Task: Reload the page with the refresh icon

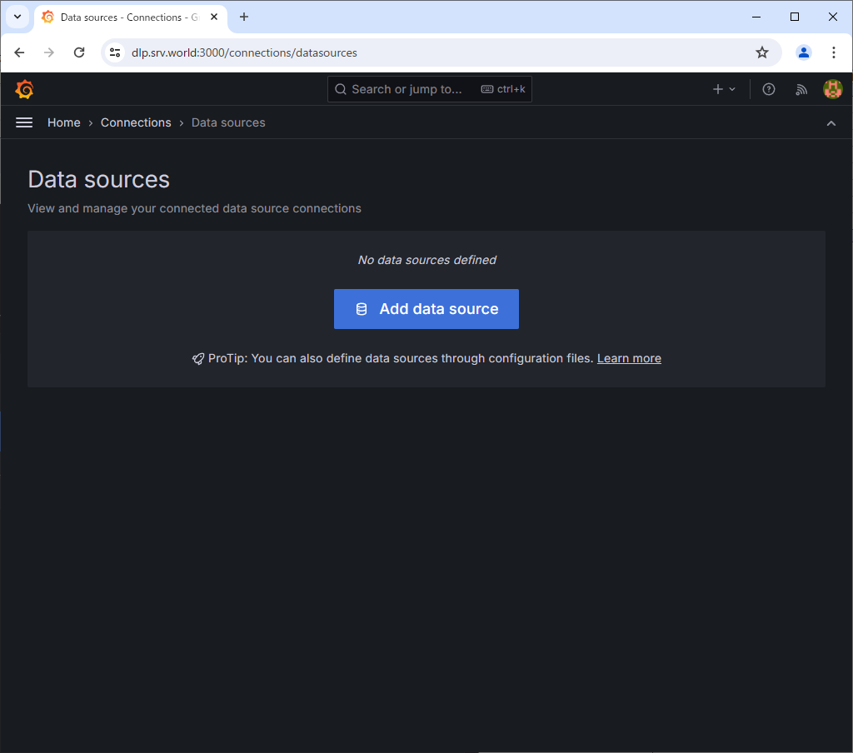Action: pos(79,52)
